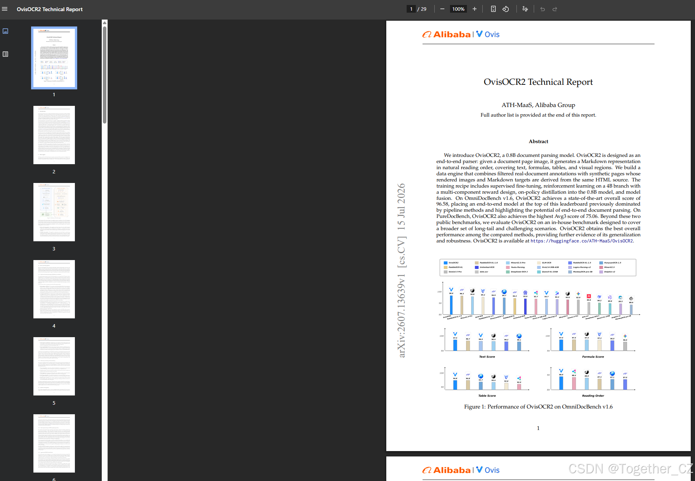695x481 pixels.
Task: Rotate the document counterclockwise
Action: 506,9
